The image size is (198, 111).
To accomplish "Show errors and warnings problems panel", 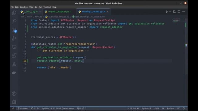I will (82, 108).
